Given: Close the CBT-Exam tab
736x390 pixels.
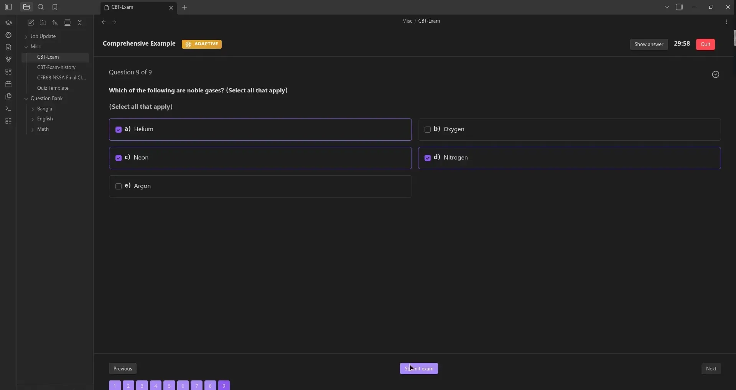Looking at the screenshot, I should click(171, 8).
